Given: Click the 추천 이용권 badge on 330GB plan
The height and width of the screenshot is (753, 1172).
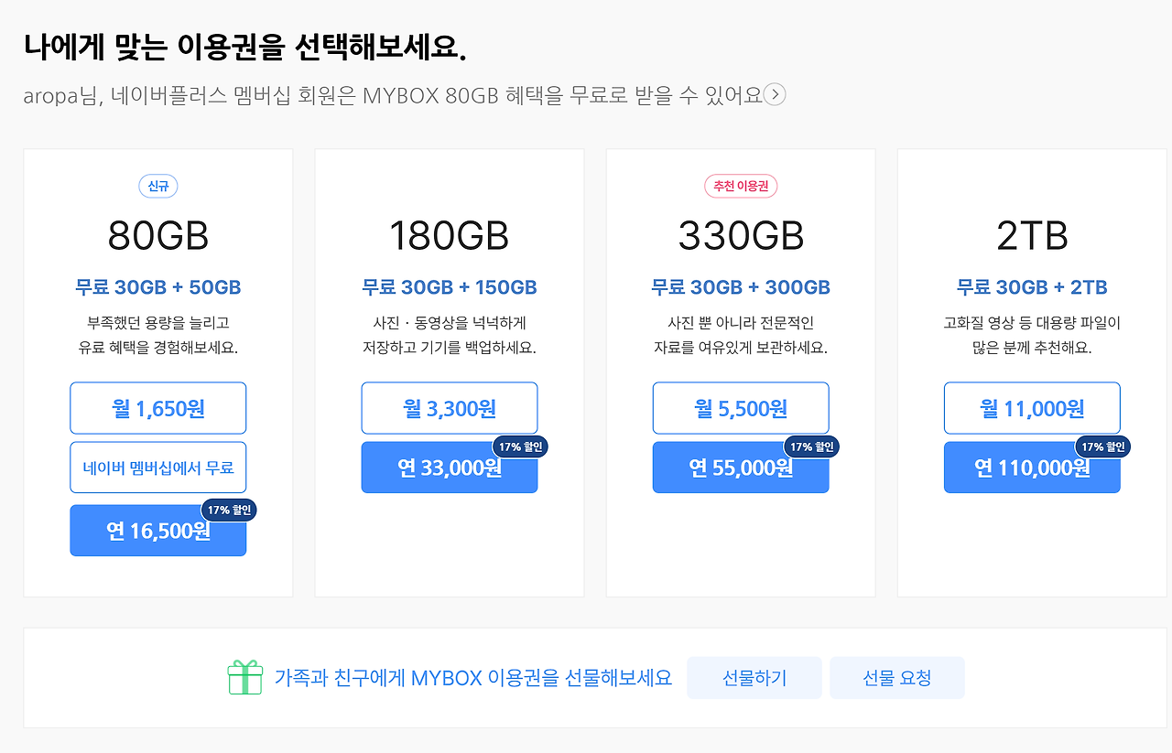Looking at the screenshot, I should pyautogui.click(x=740, y=185).
